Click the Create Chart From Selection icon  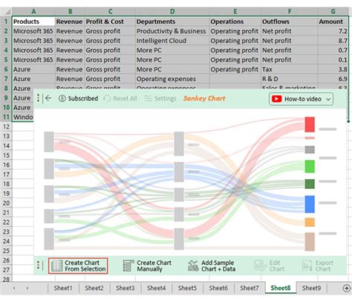[56, 266]
